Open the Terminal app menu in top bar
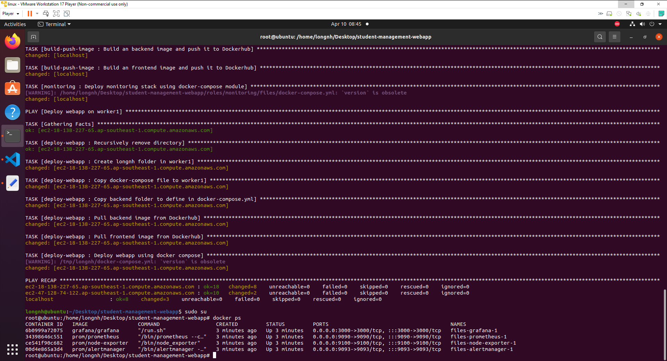 point(54,24)
